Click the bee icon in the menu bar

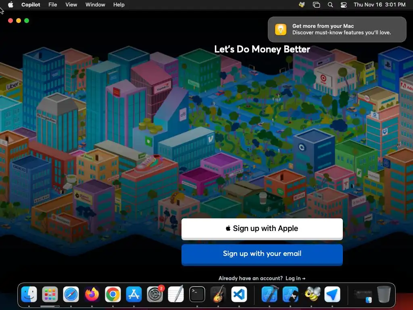click(x=302, y=4)
